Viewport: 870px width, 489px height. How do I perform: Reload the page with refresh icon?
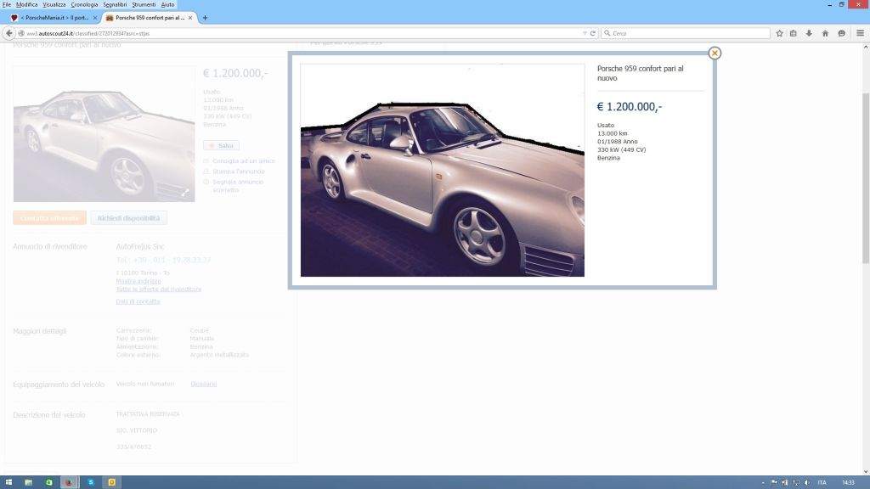592,33
